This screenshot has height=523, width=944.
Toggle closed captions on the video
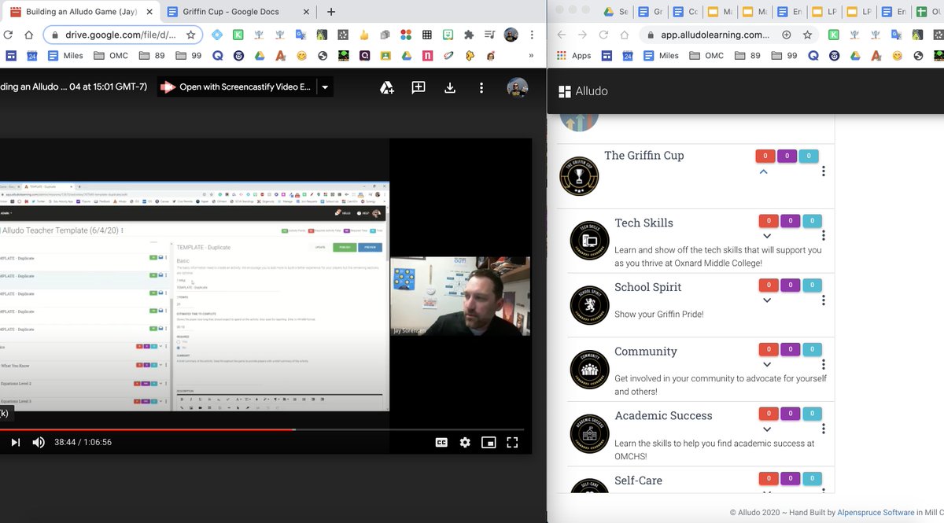[x=441, y=442]
